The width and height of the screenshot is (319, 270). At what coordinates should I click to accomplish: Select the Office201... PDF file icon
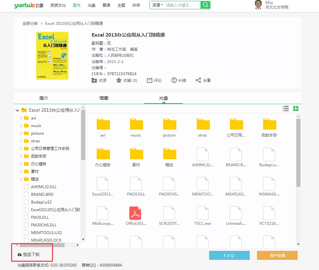(x=135, y=213)
